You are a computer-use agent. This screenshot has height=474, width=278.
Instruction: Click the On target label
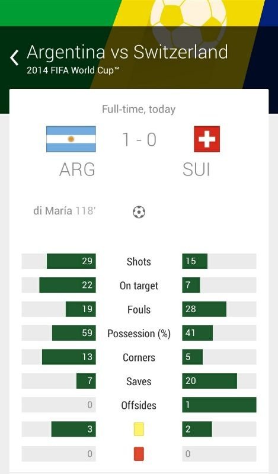click(139, 286)
